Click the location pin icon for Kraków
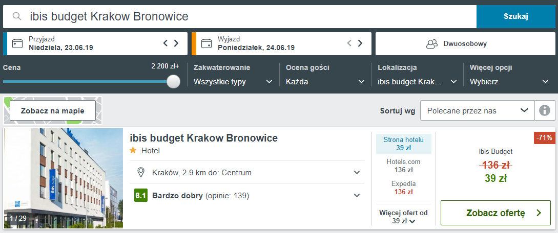This screenshot has height=233, width=558. (141, 172)
